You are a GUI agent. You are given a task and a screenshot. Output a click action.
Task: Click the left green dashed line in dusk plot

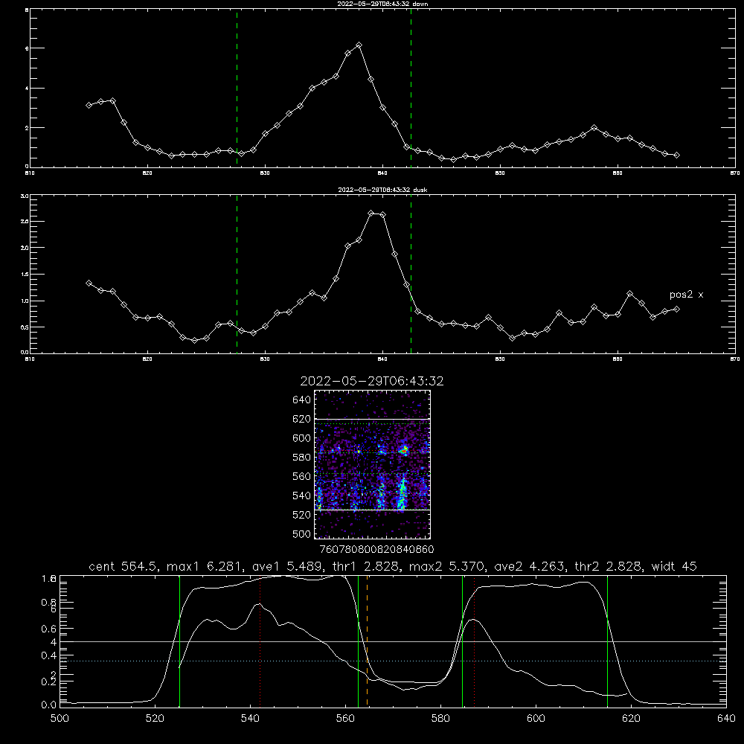(x=237, y=275)
